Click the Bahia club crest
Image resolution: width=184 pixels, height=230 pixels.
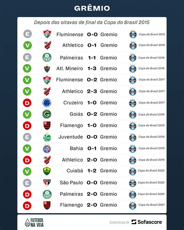coord(47,148)
